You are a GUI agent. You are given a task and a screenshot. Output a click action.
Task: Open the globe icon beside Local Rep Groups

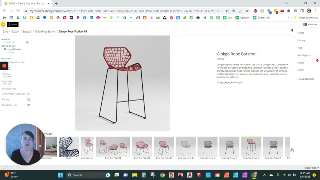pyautogui.click(x=27, y=42)
